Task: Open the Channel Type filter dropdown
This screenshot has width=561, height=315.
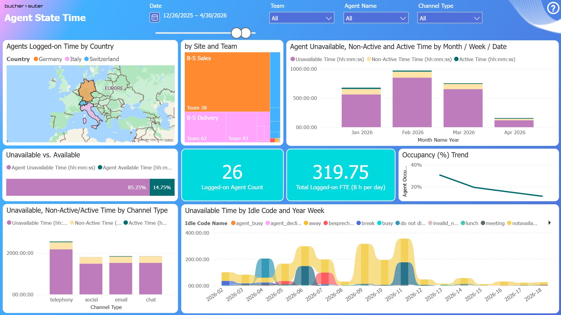Action: [x=450, y=18]
